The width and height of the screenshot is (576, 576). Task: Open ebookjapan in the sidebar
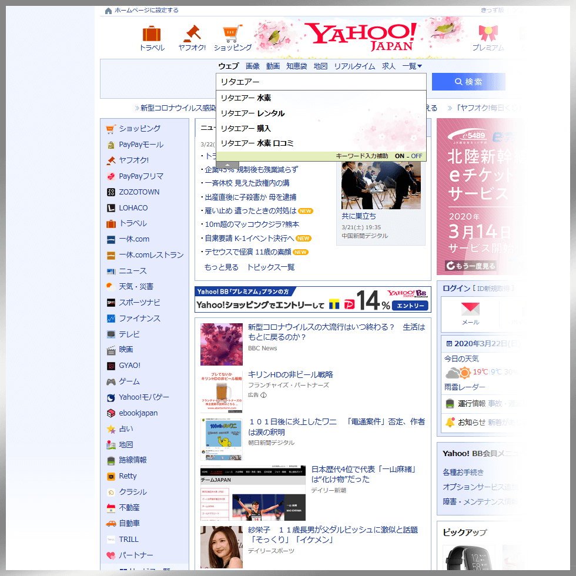(x=138, y=413)
